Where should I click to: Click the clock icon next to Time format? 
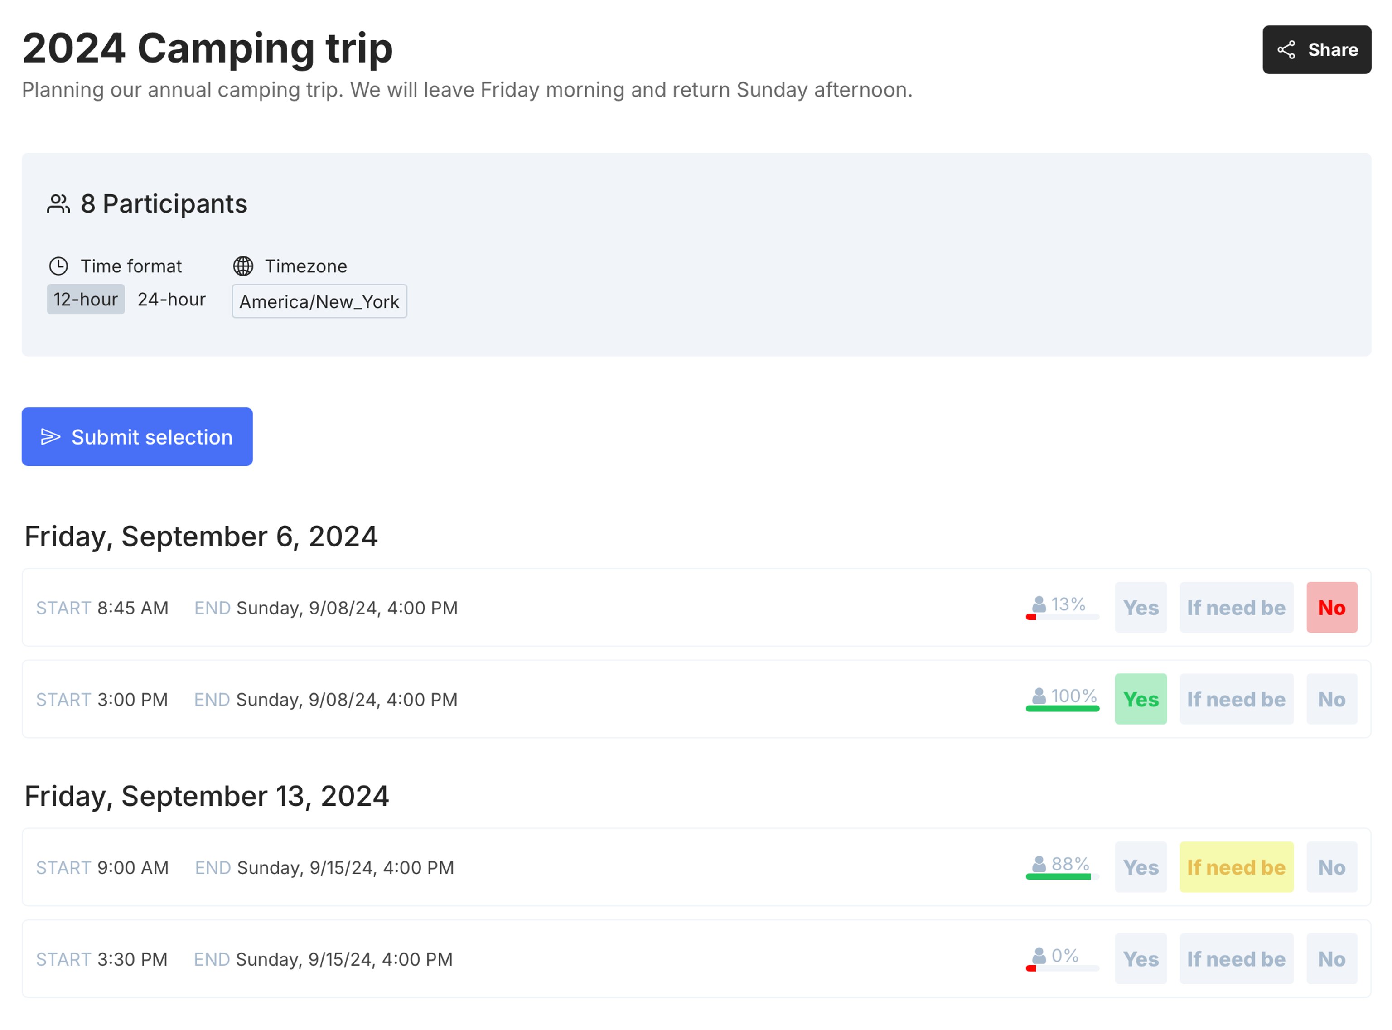[59, 266]
